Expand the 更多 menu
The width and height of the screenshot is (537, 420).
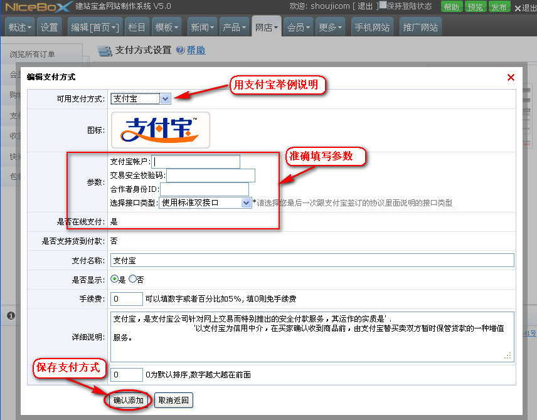click(330, 27)
